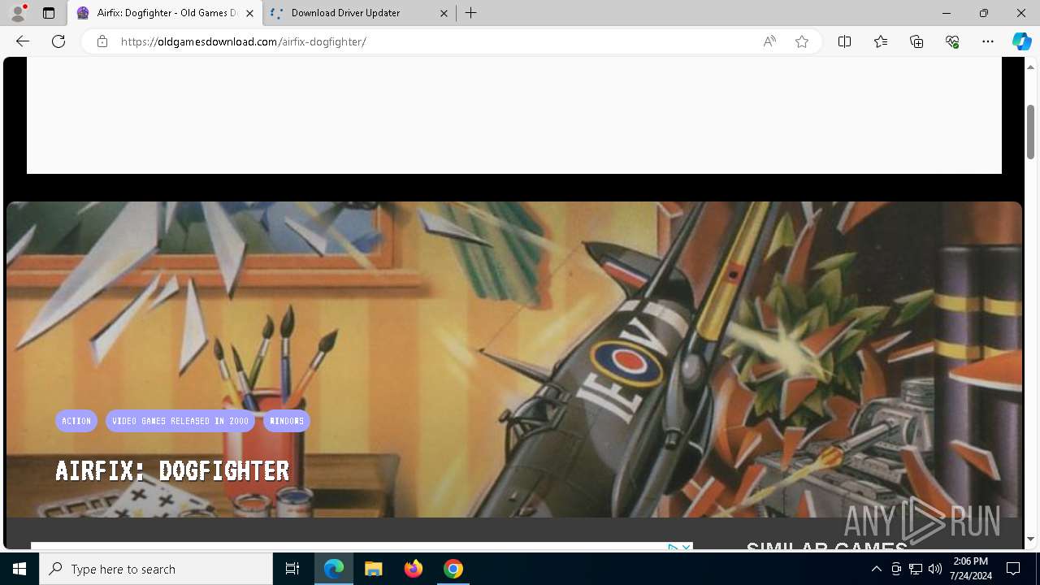Viewport: 1040px width, 585px height.
Task: Open Windows Start menu
Action: pos(19,569)
